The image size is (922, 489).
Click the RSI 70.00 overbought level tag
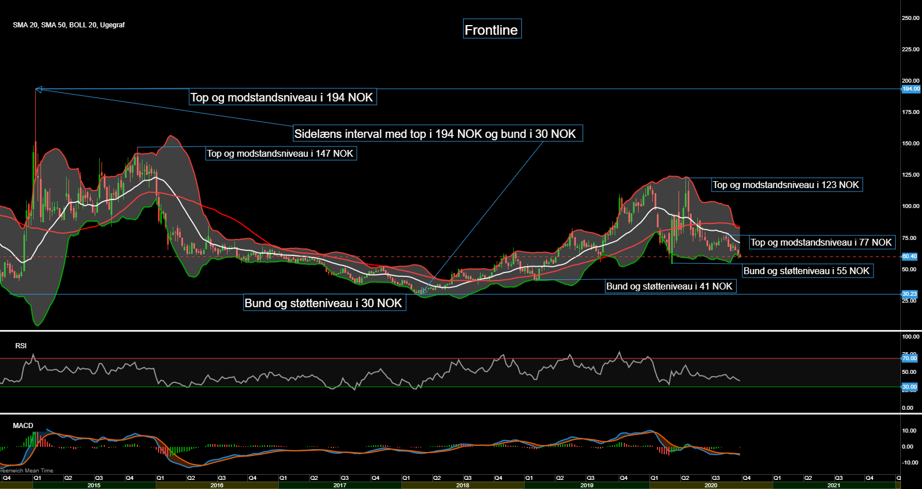click(x=909, y=358)
